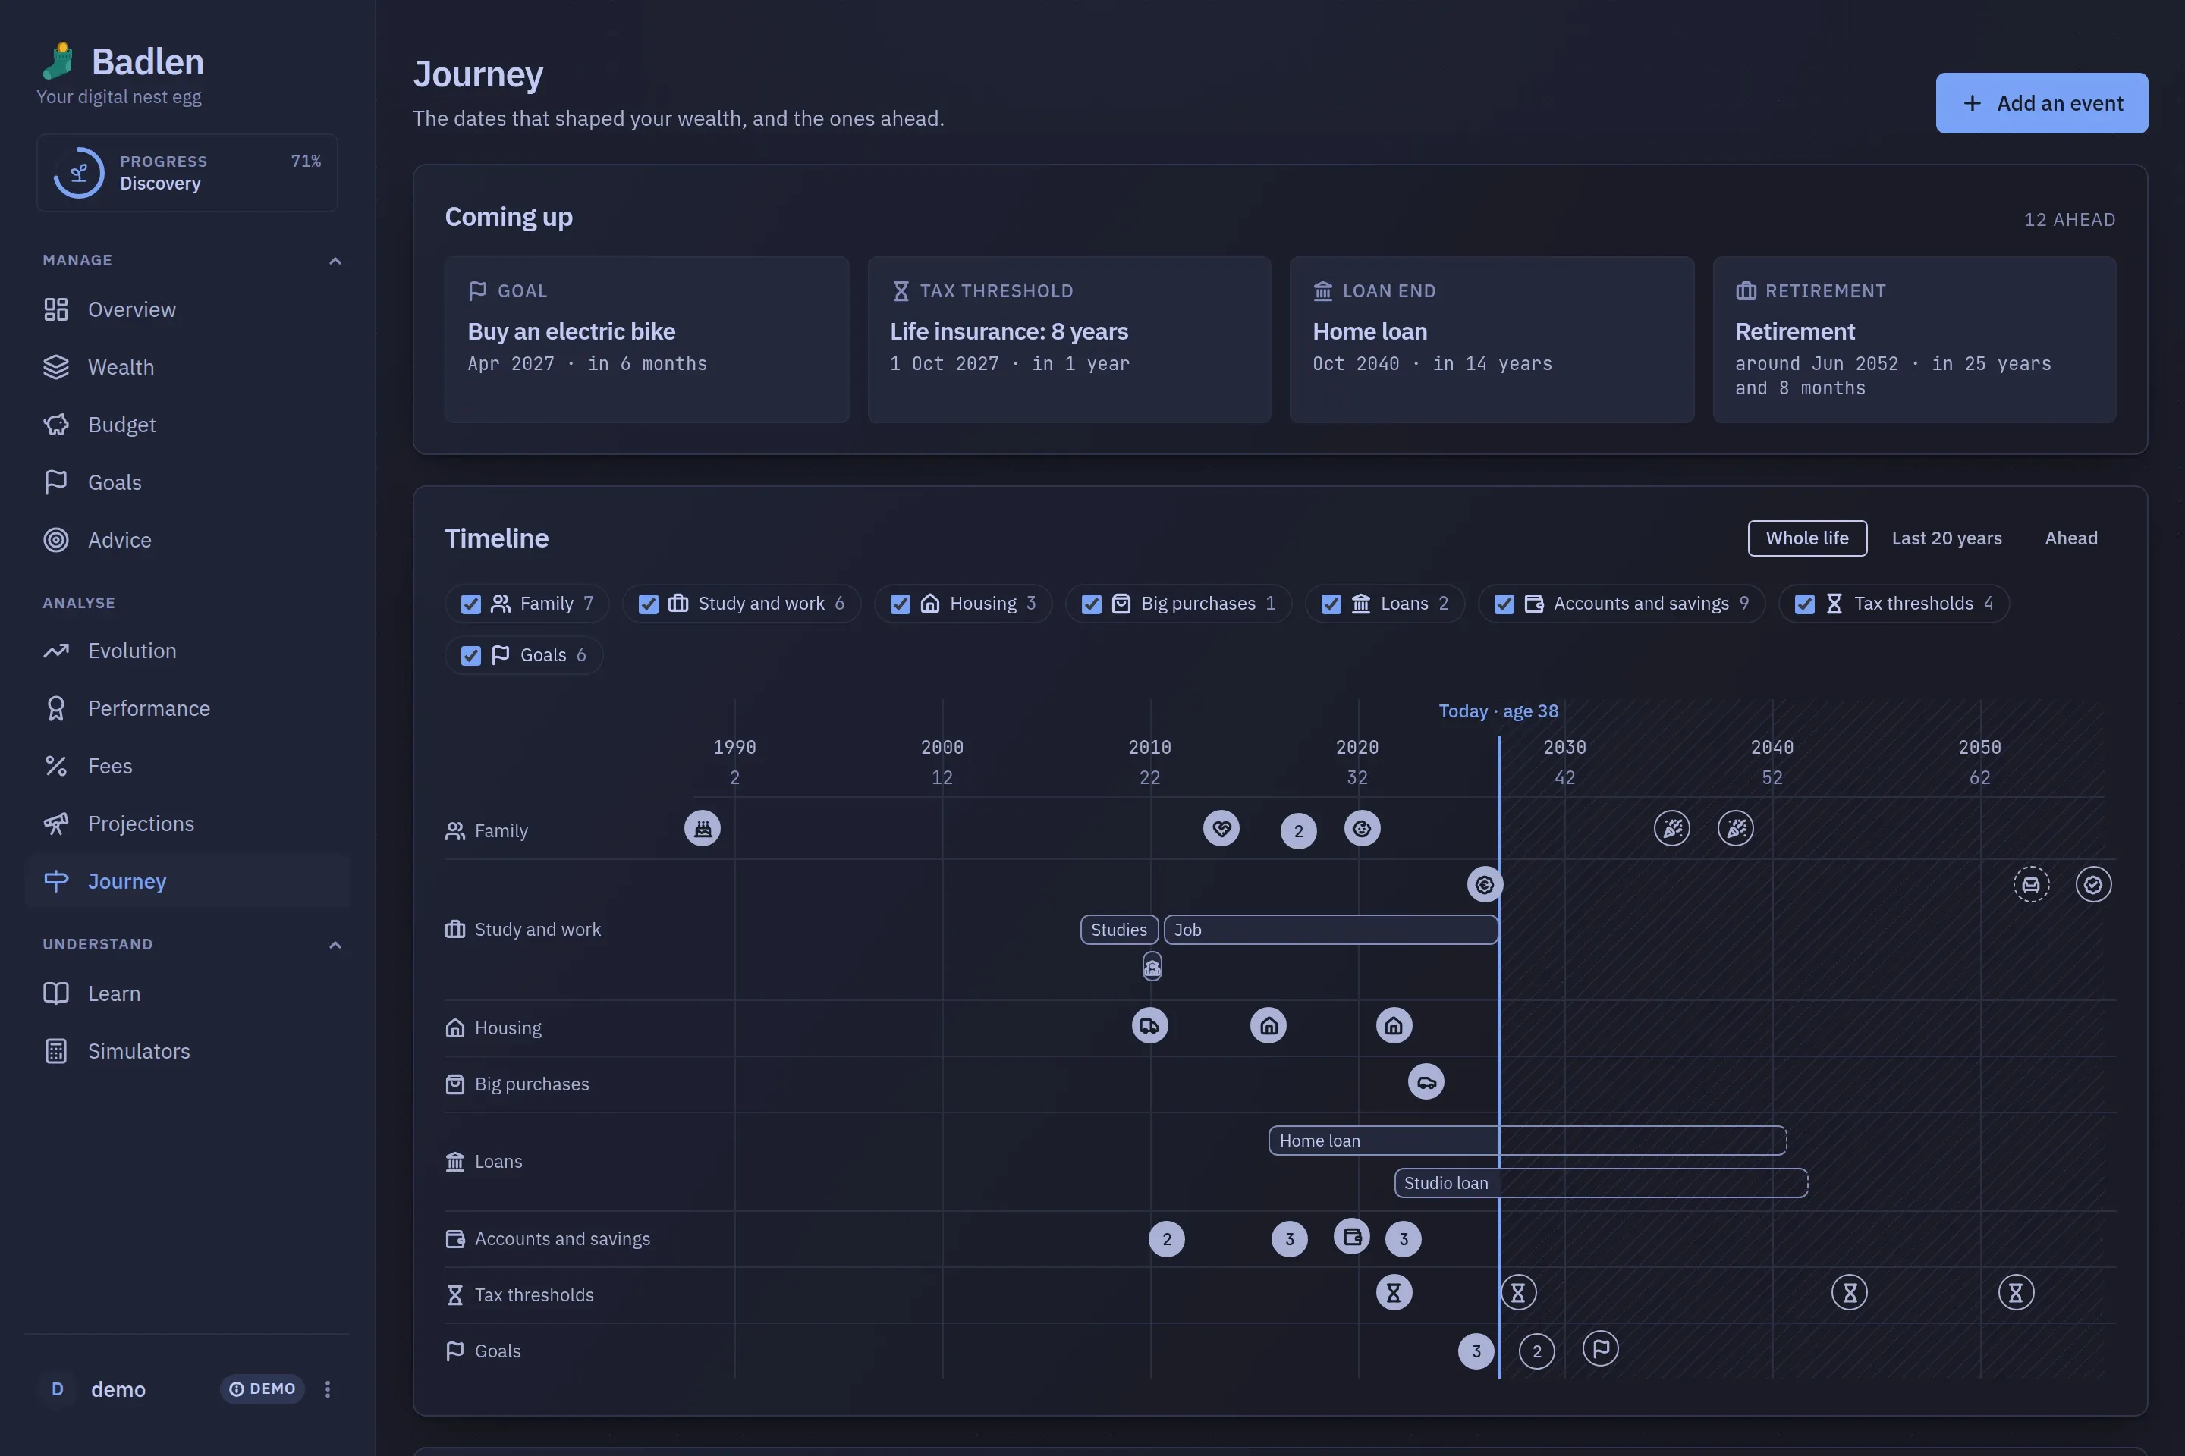Open the Retirement coming up card

point(1913,340)
